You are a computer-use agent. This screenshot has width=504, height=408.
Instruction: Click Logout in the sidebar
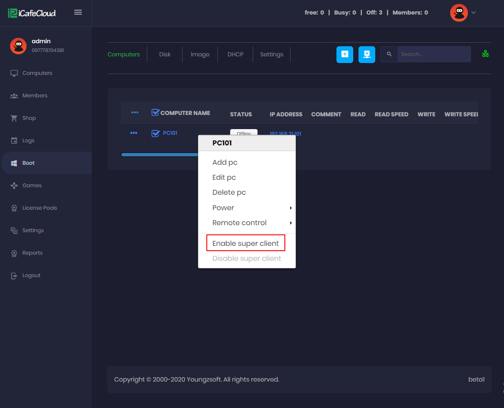coord(31,275)
